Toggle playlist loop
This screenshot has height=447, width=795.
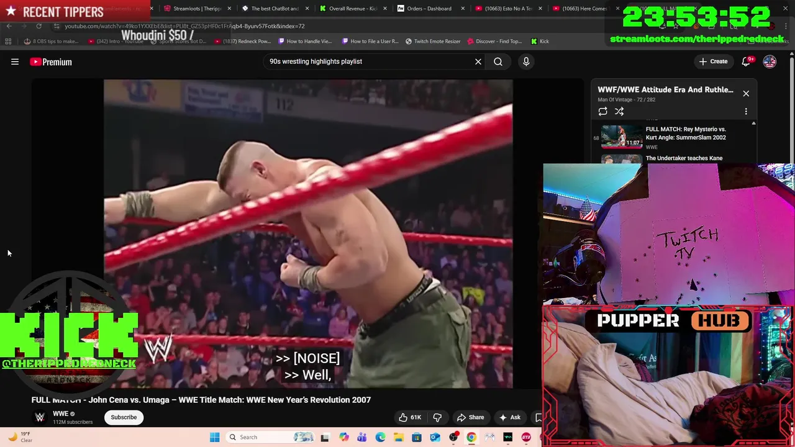(x=602, y=112)
